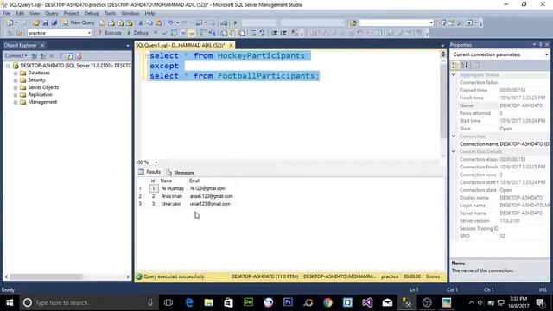
Task: Open a Database Engine Query icon
Action: click(102, 23)
